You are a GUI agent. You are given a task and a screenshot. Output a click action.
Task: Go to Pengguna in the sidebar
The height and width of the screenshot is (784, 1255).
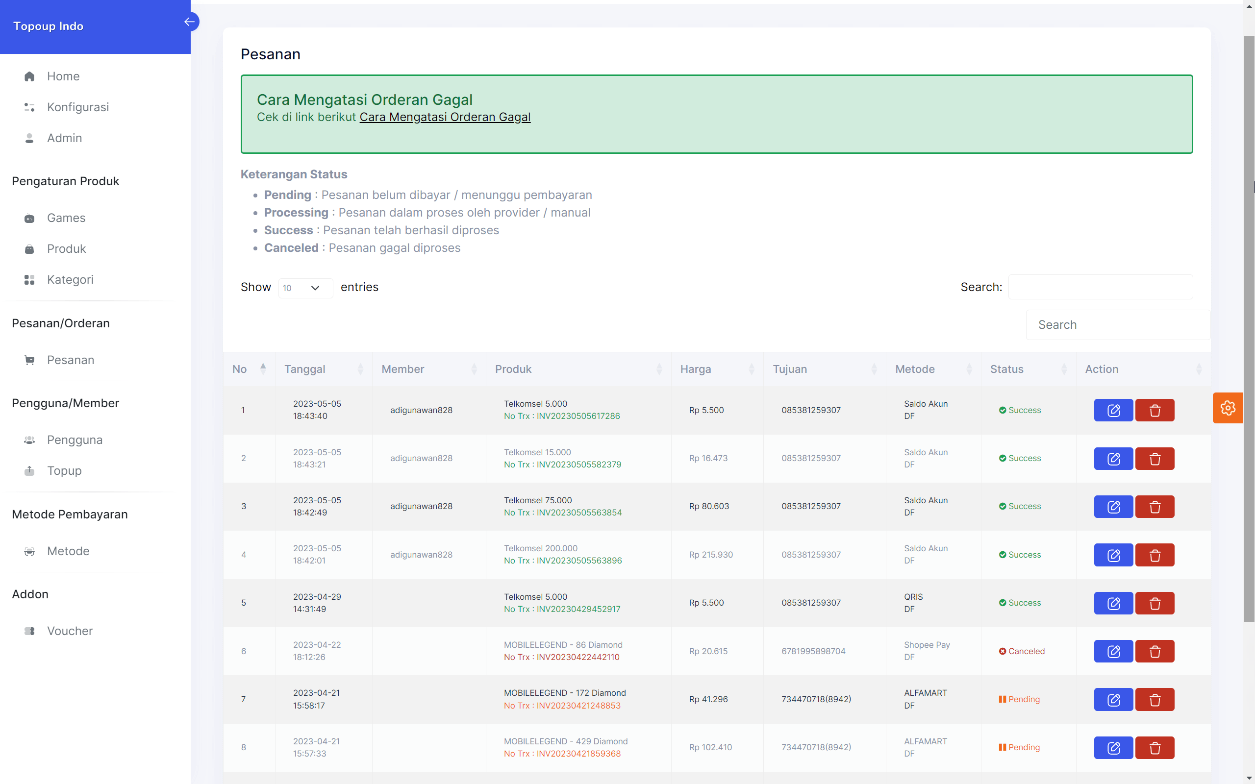tap(75, 440)
